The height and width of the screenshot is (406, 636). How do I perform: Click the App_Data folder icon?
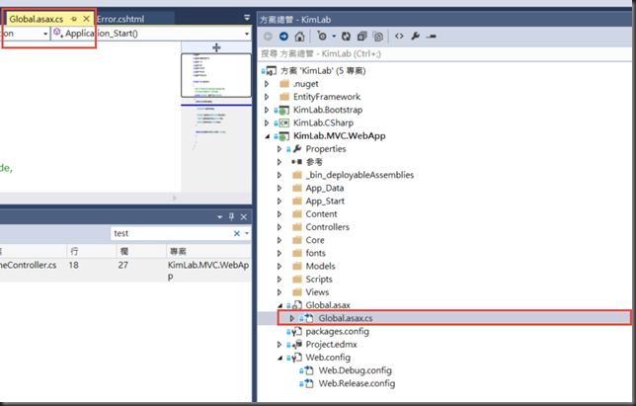pos(297,189)
